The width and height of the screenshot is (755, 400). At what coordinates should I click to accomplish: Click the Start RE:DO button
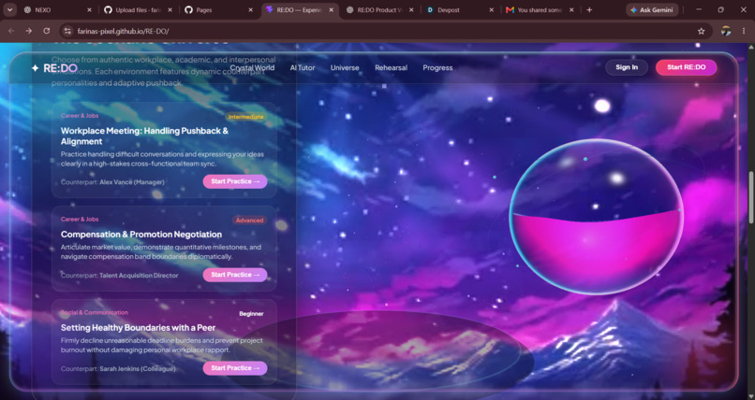click(x=686, y=67)
